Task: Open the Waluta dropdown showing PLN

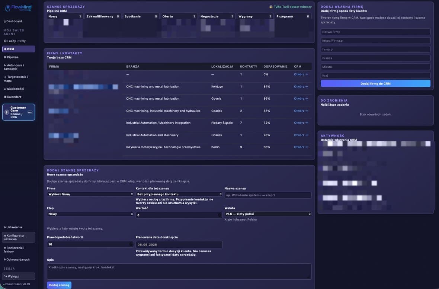Action: coord(268,214)
